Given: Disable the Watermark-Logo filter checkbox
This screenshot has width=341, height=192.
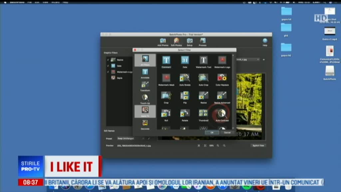Looking at the screenshot, I should pyautogui.click(x=108, y=72).
